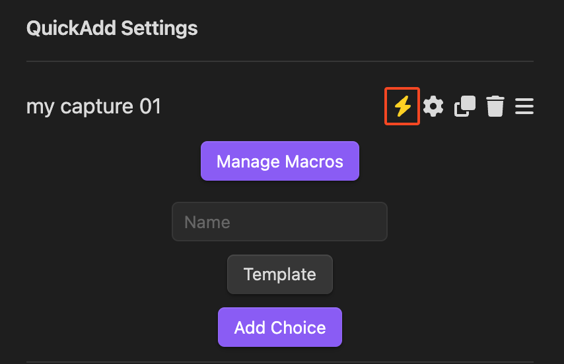Add a new choice with purple button

coord(280,327)
